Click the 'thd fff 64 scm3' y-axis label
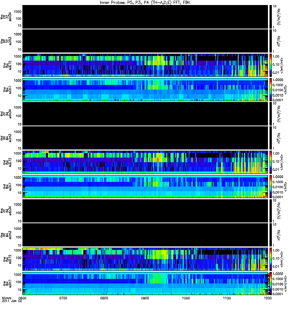 click(x=6, y=138)
